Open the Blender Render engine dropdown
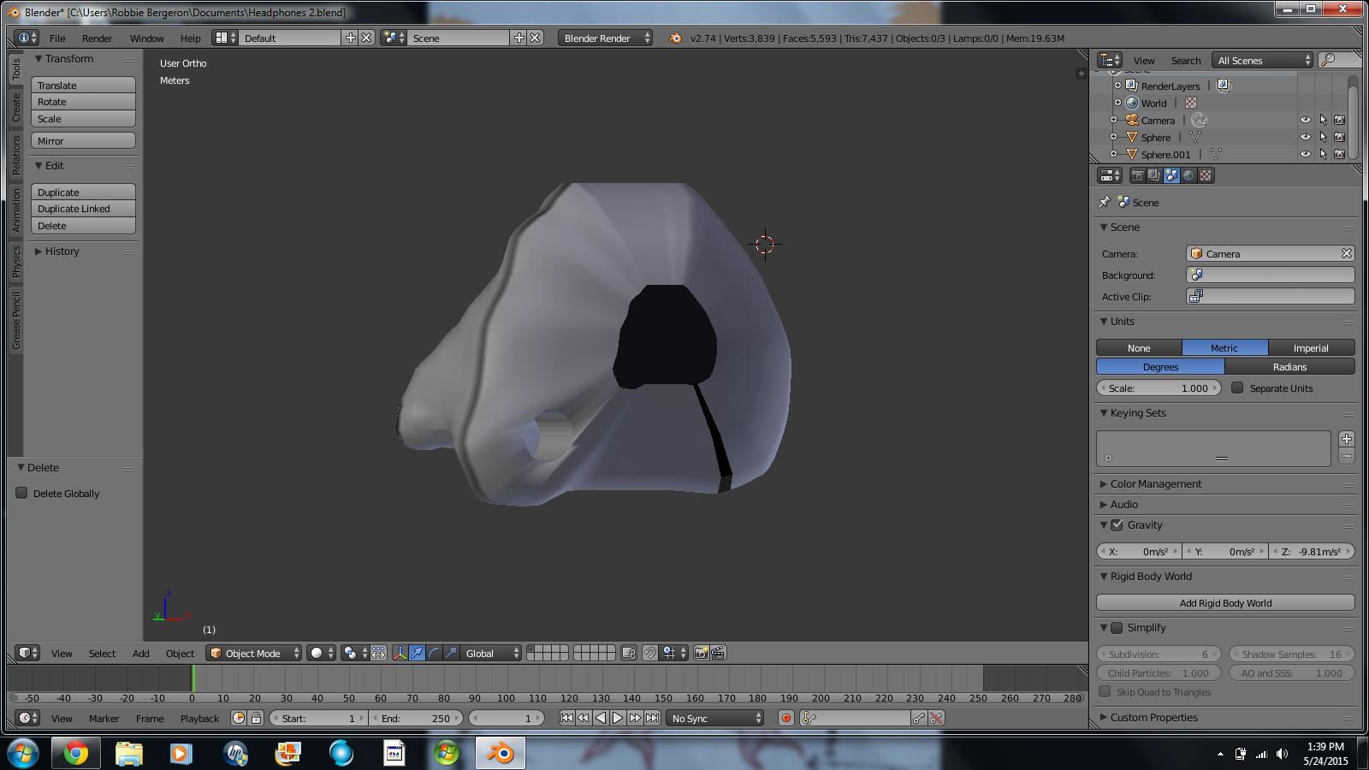The height and width of the screenshot is (770, 1369). point(605,38)
